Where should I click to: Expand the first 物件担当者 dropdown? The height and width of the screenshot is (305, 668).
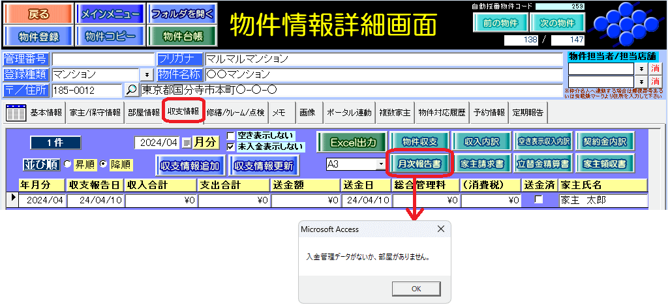(x=641, y=68)
